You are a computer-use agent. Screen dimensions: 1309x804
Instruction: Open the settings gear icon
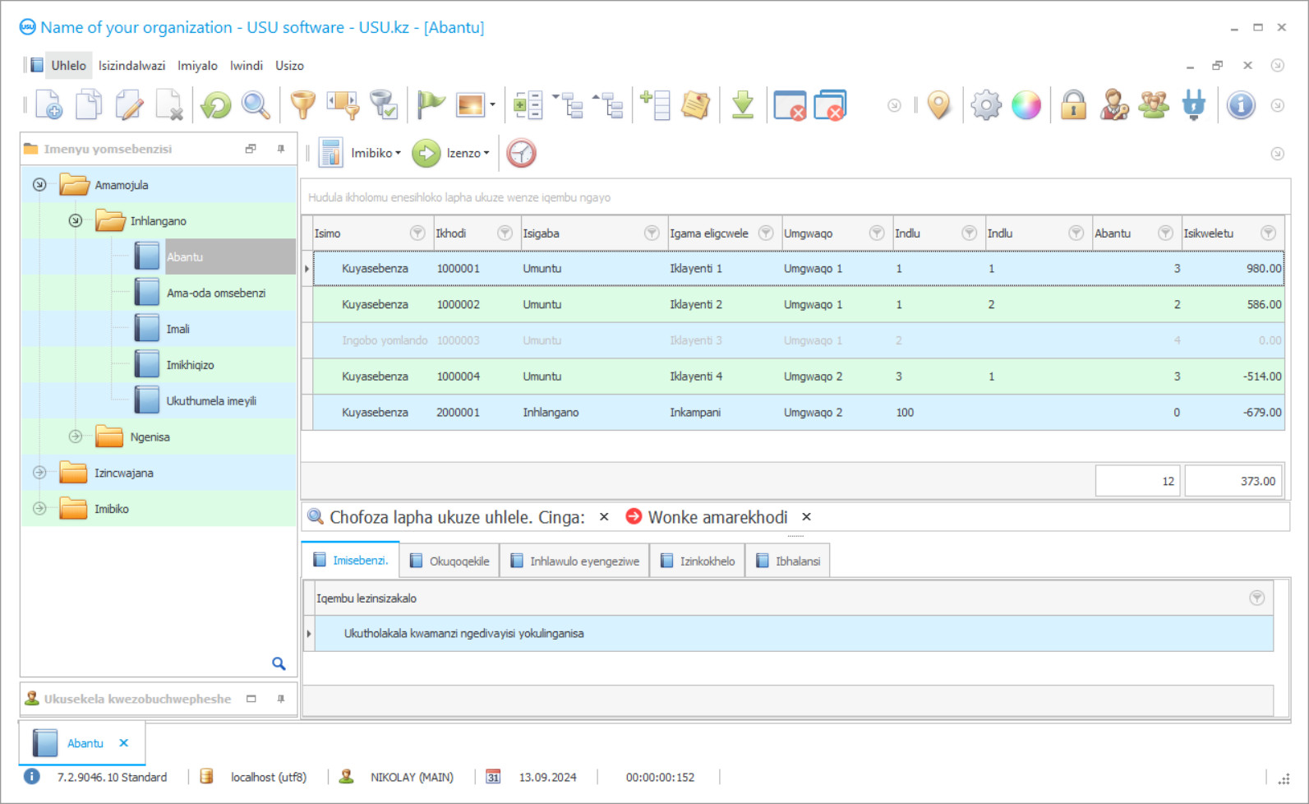point(986,105)
